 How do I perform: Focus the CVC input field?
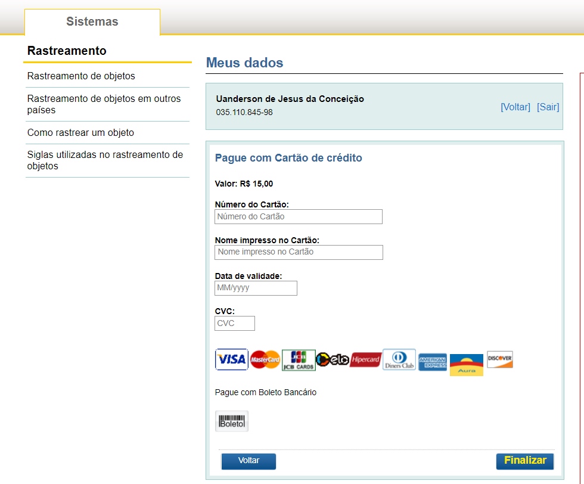pos(235,324)
